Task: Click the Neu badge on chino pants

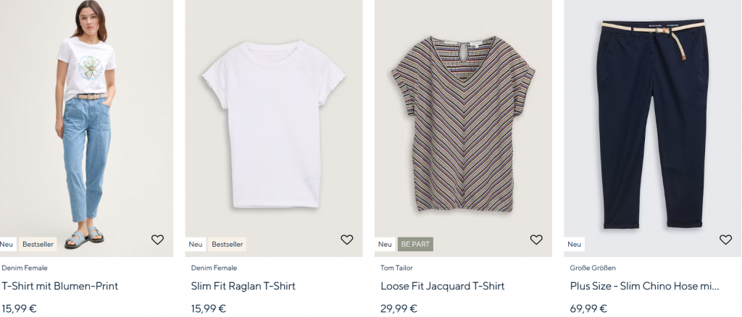Action: (575, 244)
